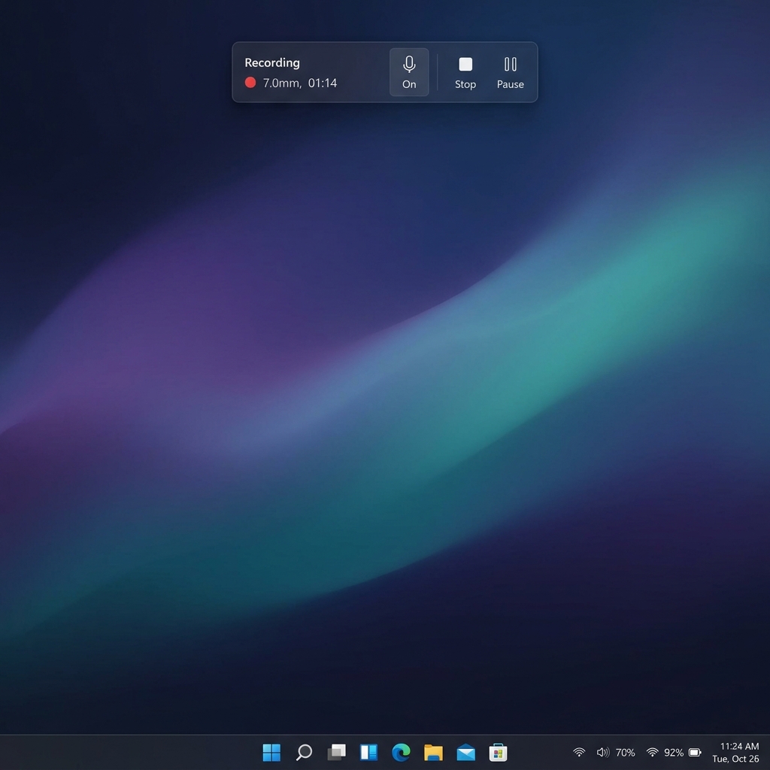Click the Recording title text
The width and height of the screenshot is (770, 770).
(x=272, y=63)
